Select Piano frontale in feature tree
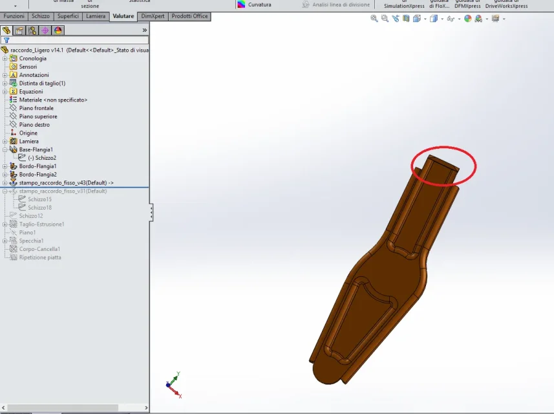The image size is (554, 414). (x=36, y=108)
